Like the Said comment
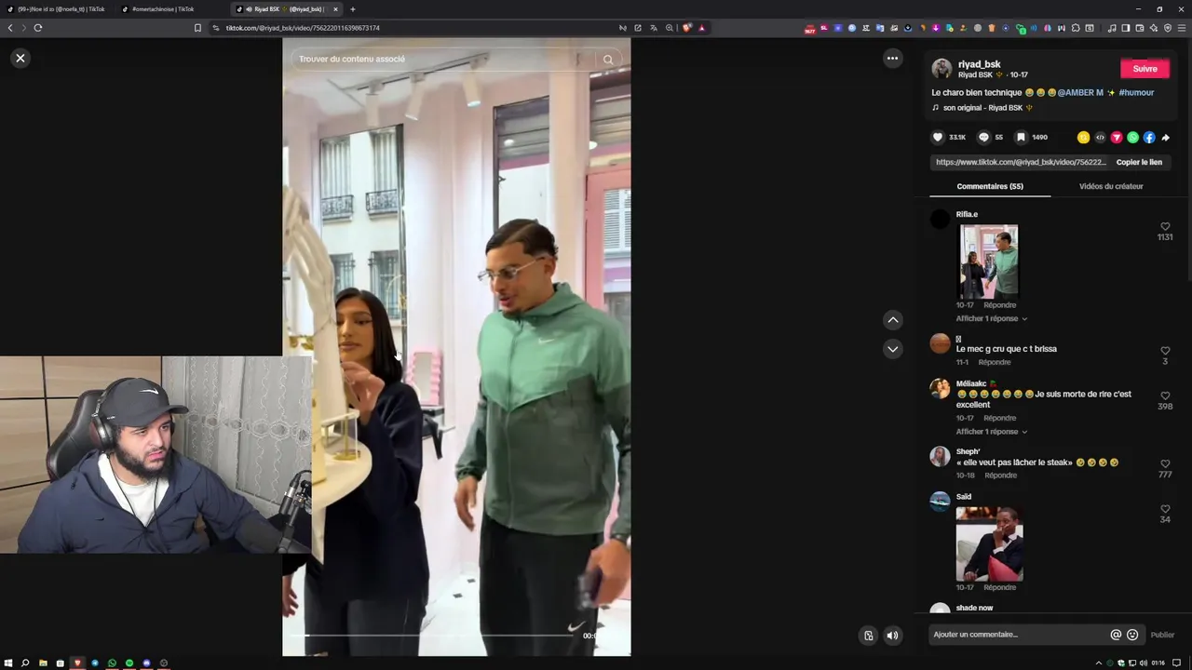Image resolution: width=1192 pixels, height=670 pixels. [1165, 509]
